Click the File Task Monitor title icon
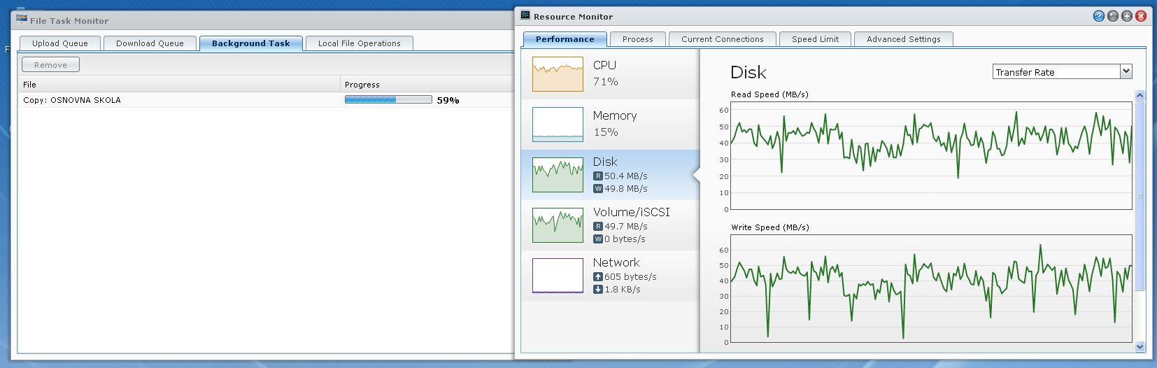The image size is (1157, 368). click(22, 20)
